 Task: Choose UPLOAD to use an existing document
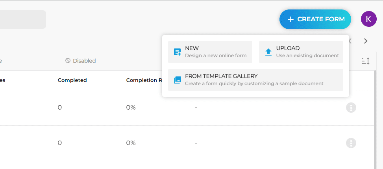(301, 52)
